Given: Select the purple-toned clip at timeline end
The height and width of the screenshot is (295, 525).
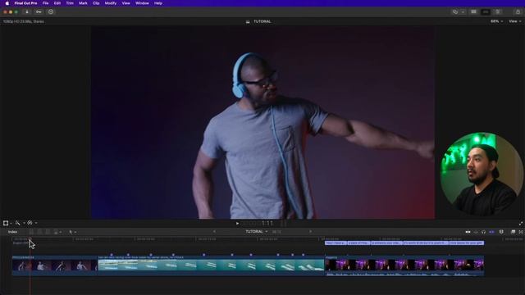Looking at the screenshot, I should tap(404, 266).
